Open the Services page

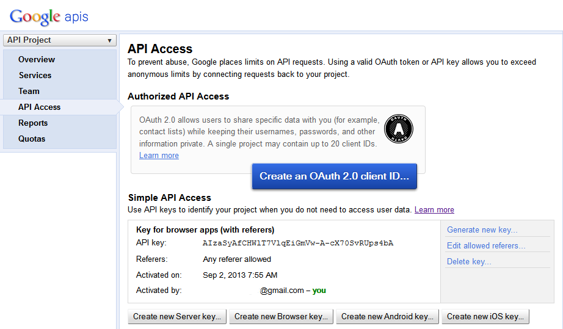click(35, 75)
